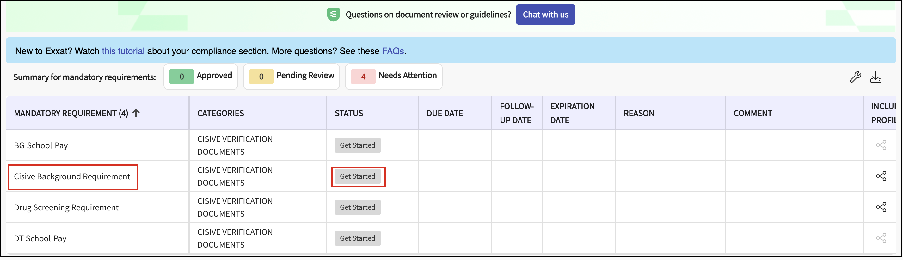Get Started for BG-School-Pay

click(x=357, y=145)
